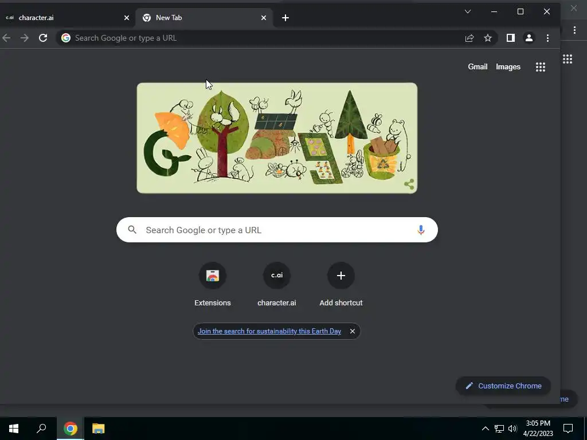Click the forward navigation arrow

point(24,38)
